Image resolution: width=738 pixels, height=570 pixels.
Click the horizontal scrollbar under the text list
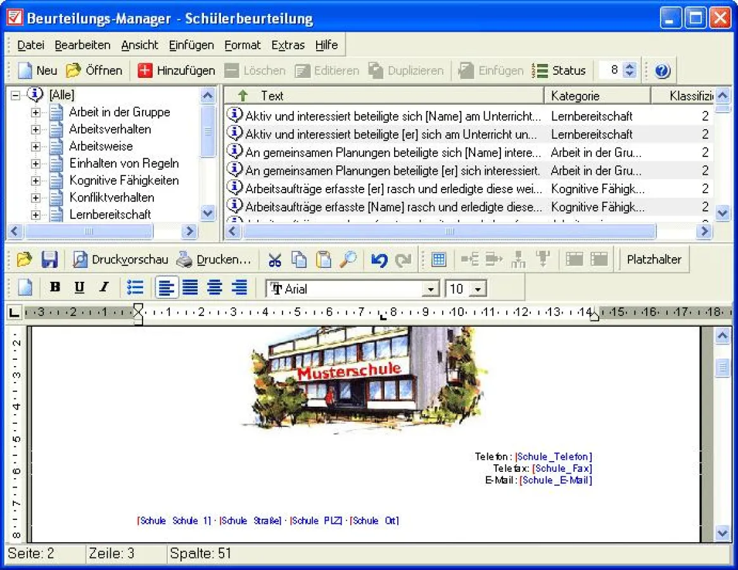pyautogui.click(x=449, y=232)
